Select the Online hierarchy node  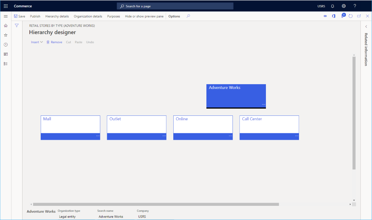[x=203, y=127]
